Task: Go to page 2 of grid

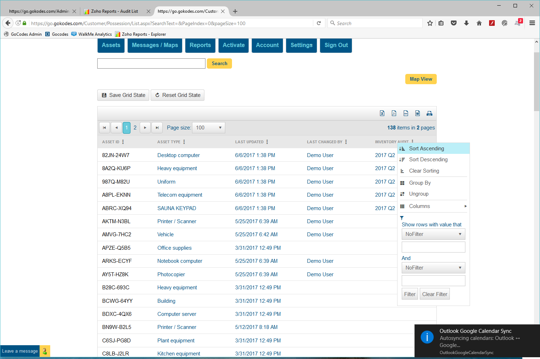Action: click(135, 128)
